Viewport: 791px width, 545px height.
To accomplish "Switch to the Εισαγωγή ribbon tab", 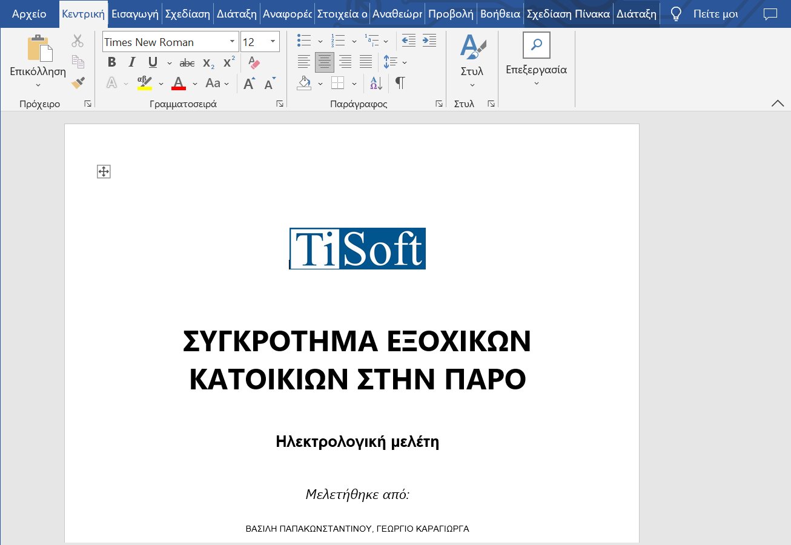I will [134, 13].
